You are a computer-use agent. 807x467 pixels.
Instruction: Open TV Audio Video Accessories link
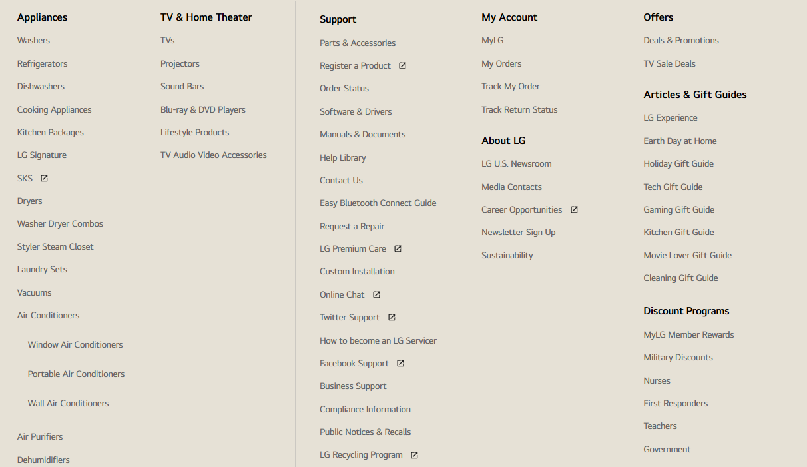pyautogui.click(x=214, y=155)
